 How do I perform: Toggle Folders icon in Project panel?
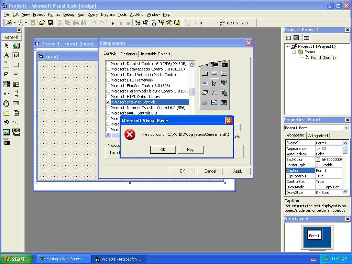point(306,38)
